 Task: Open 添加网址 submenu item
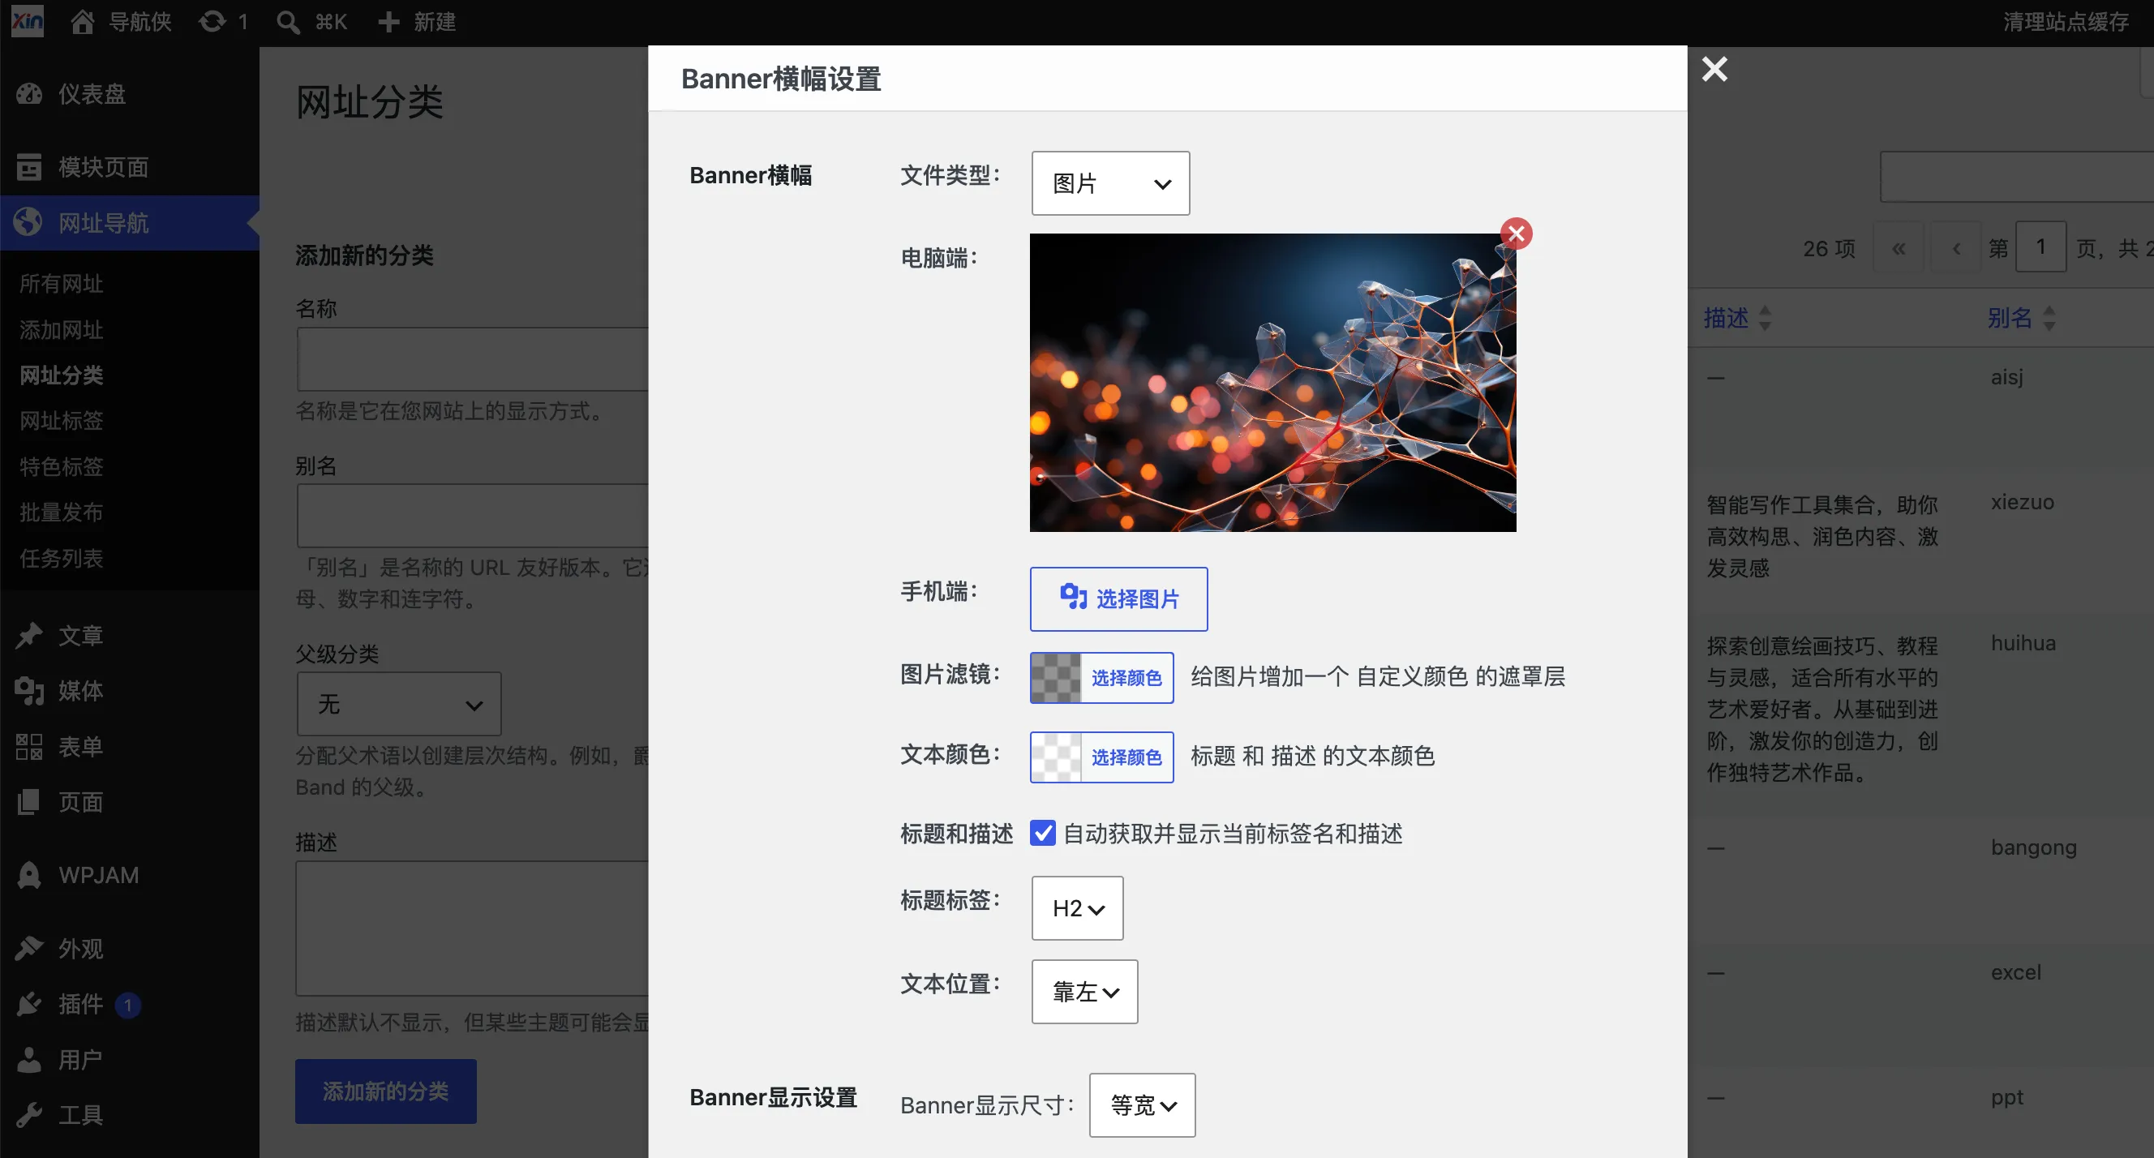pyautogui.click(x=62, y=329)
